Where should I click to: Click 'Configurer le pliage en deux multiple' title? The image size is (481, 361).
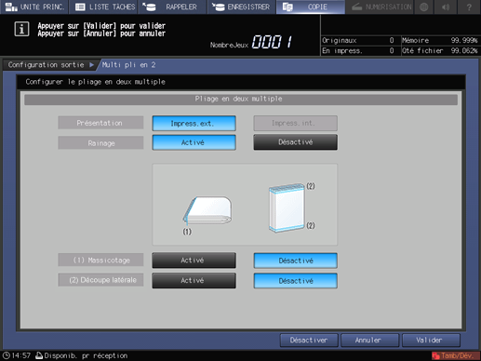pyautogui.click(x=95, y=82)
